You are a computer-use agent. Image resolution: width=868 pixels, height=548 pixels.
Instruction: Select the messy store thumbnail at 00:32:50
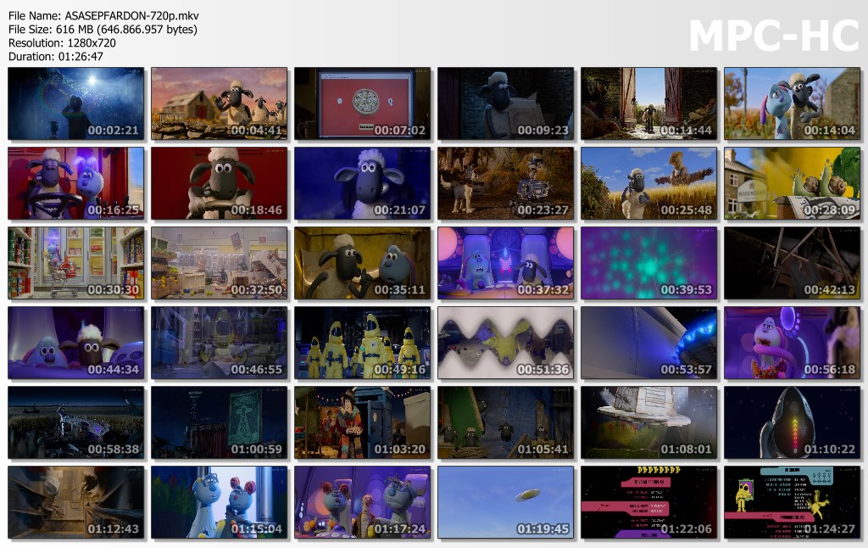220,263
